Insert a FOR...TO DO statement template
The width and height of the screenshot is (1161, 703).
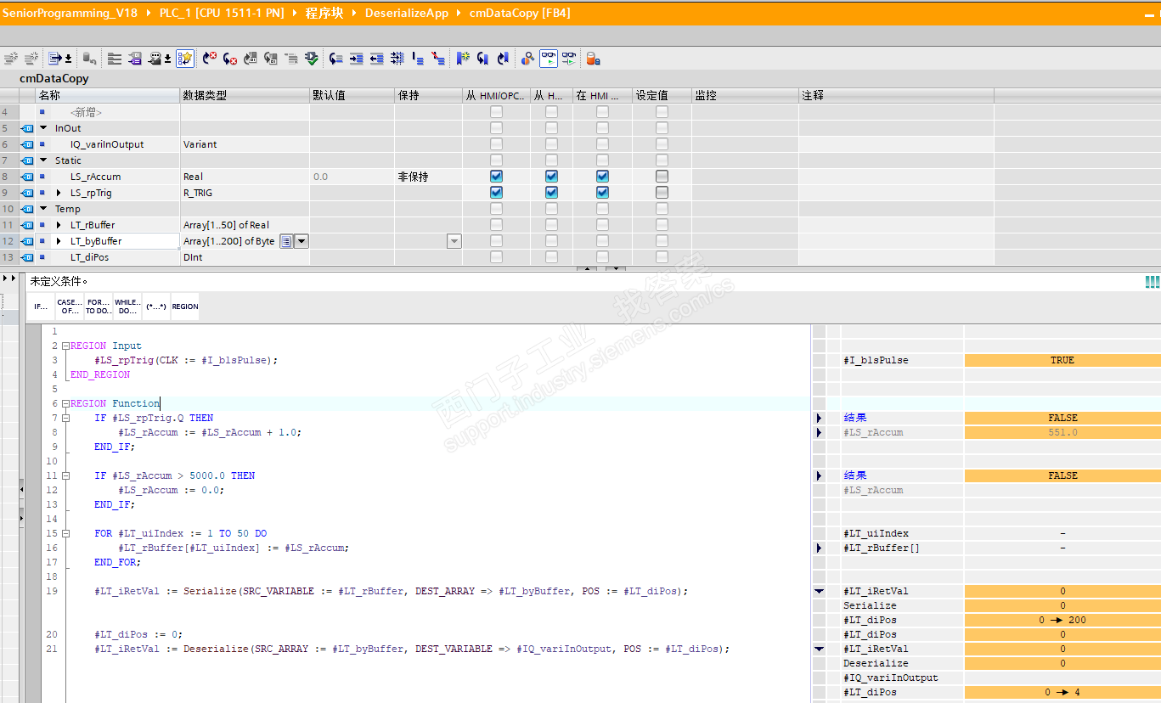click(99, 307)
